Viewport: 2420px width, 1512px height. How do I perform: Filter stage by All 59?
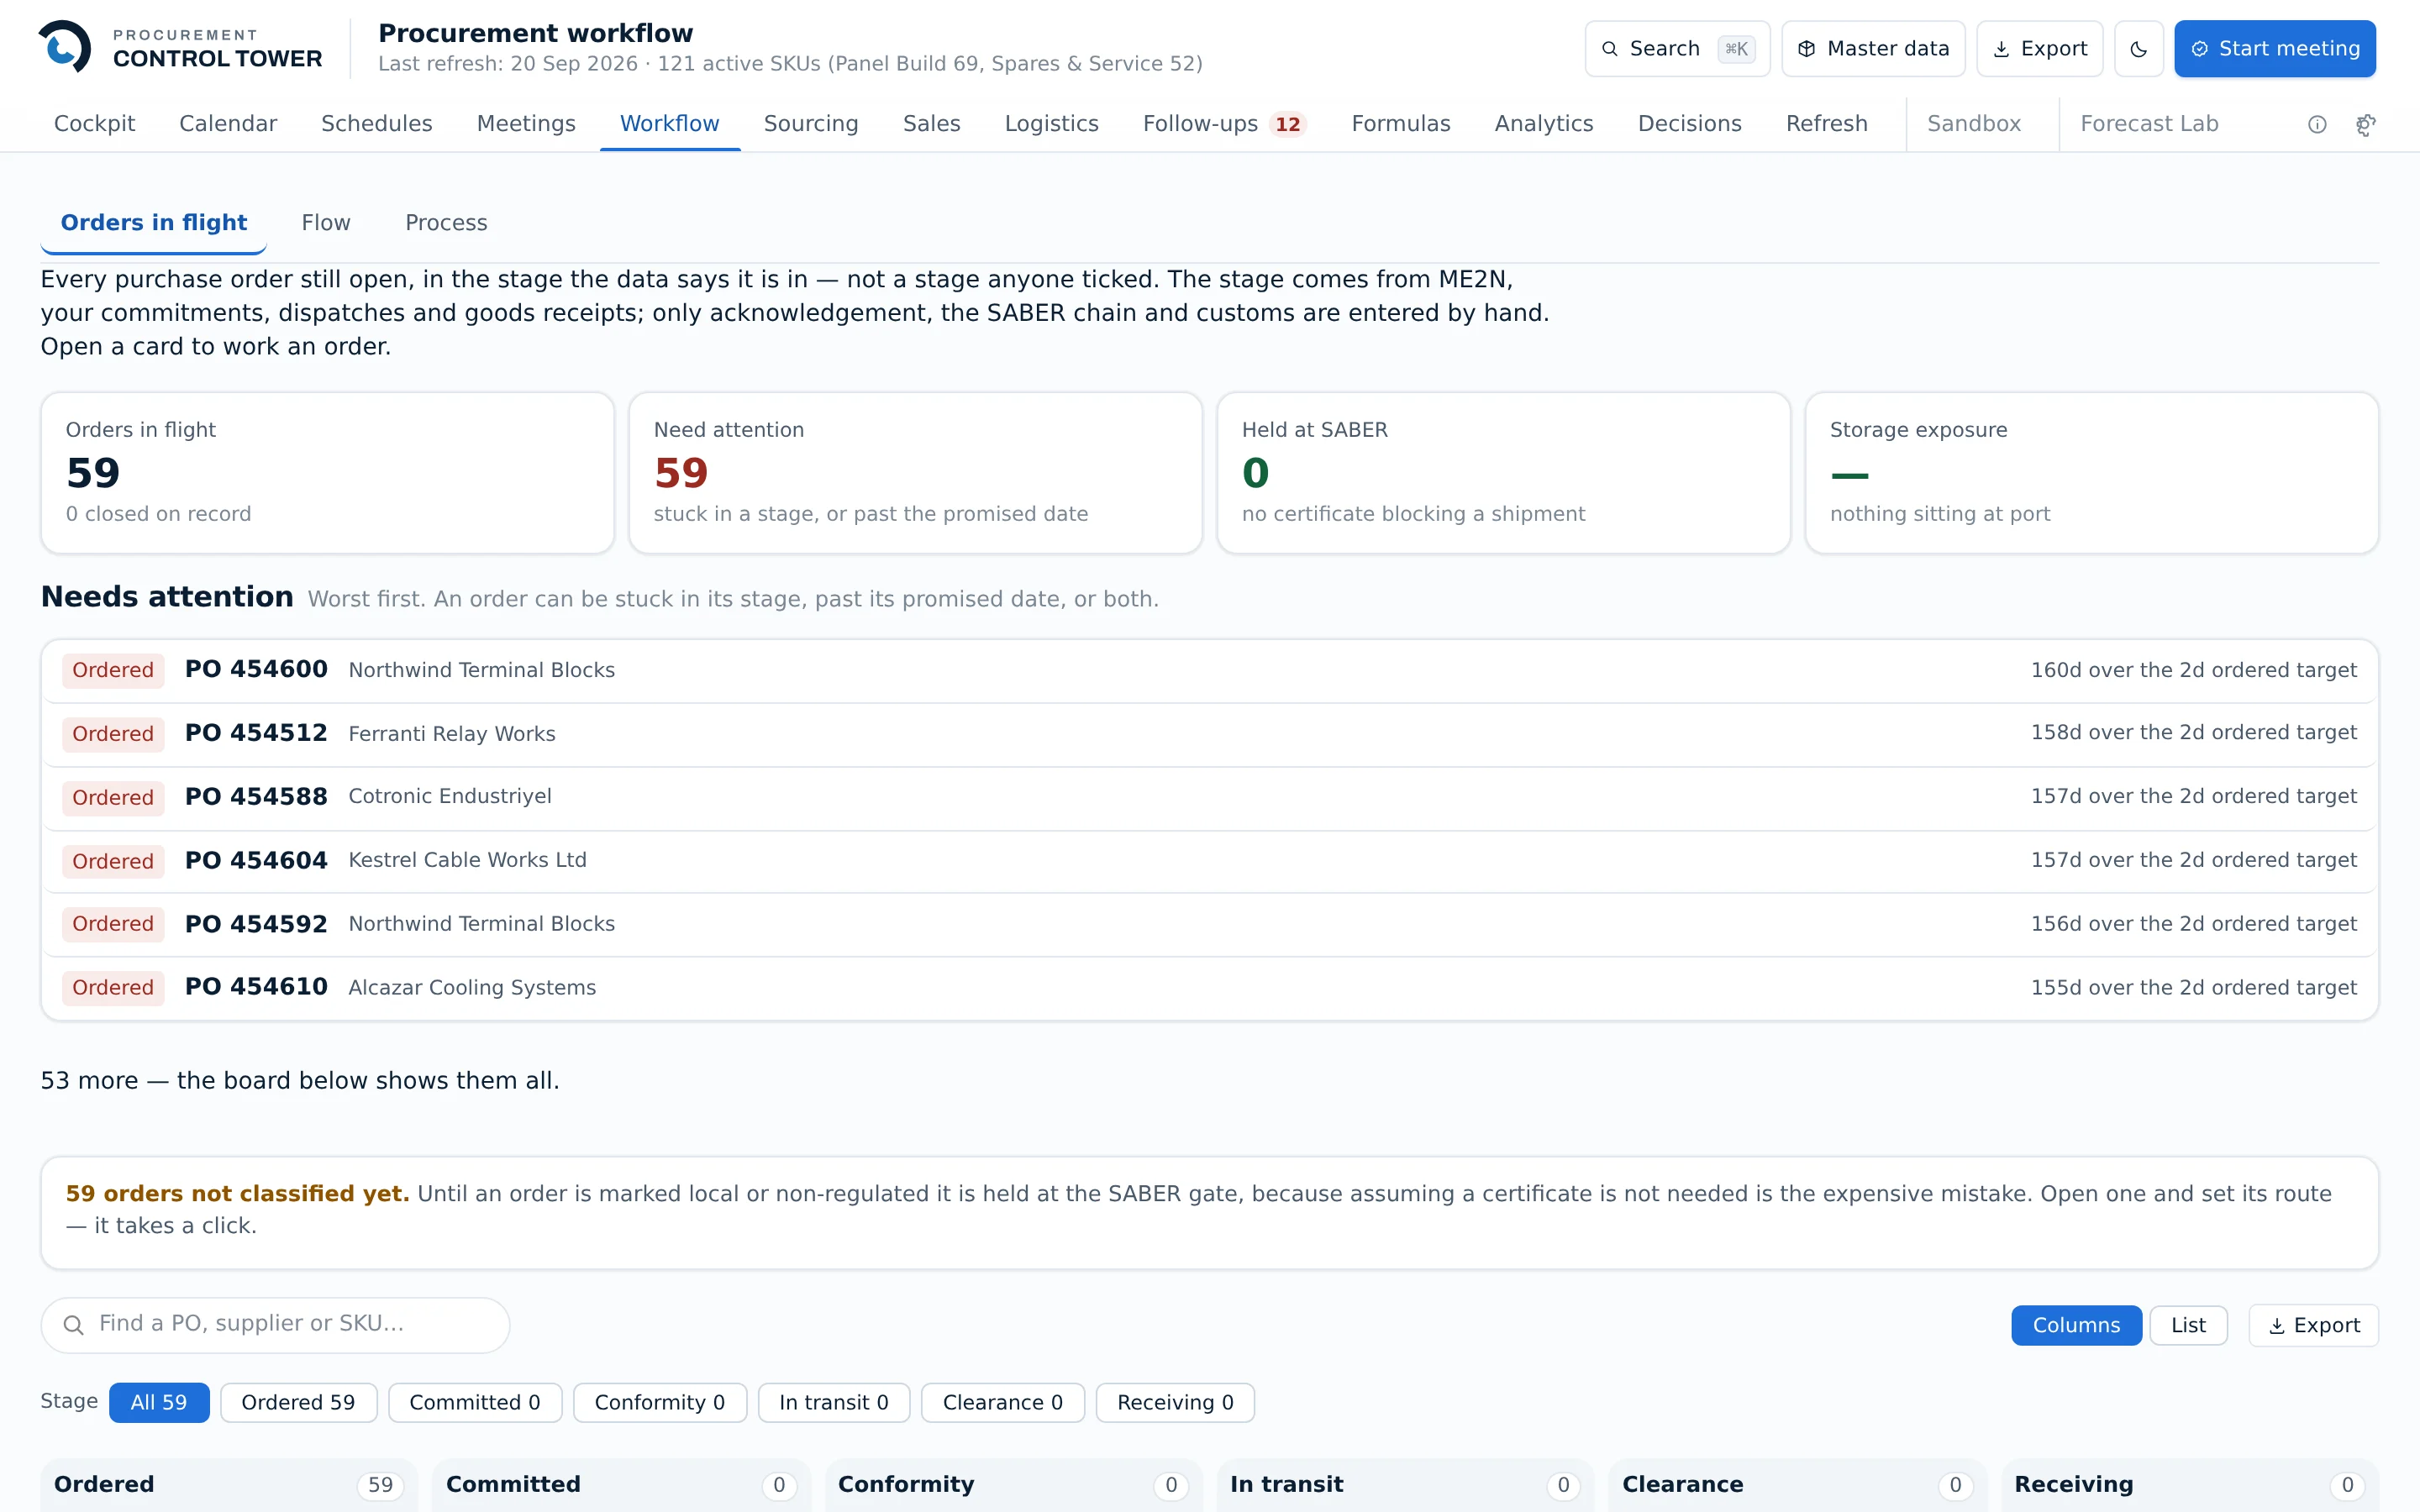[159, 1402]
